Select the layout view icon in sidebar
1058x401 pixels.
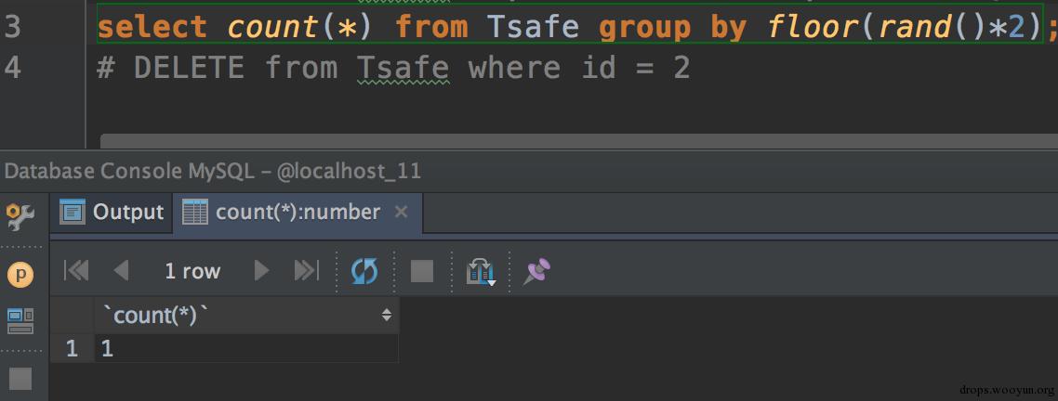[20, 320]
